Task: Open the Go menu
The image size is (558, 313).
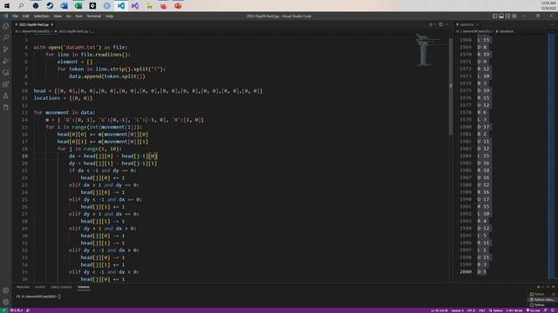Action: (x=68, y=16)
